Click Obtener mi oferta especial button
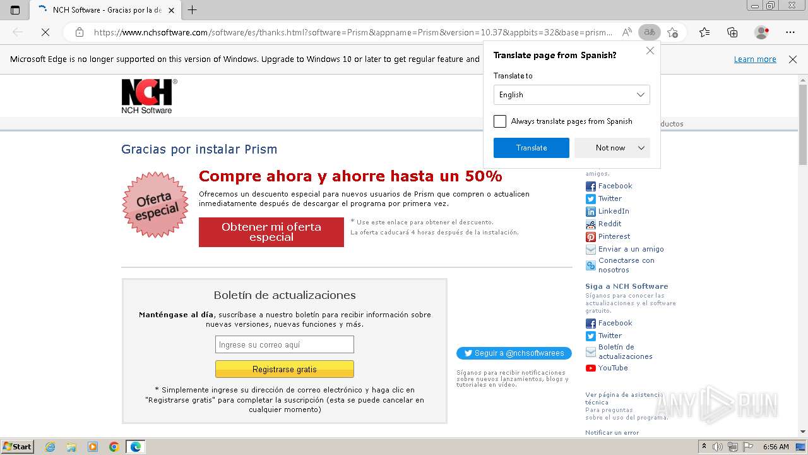This screenshot has width=808, height=455. click(271, 232)
